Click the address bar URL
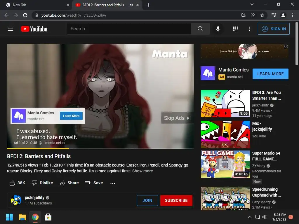The width and height of the screenshot is (299, 224). (x=74, y=15)
